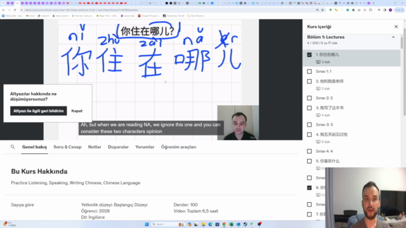
Task: Uncheck lecture 1 你住在哪儿 checkbox
Action: click(x=309, y=55)
